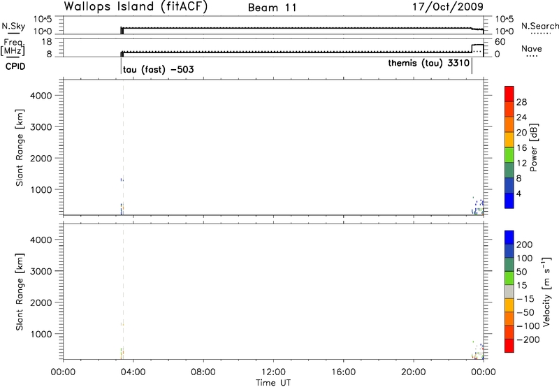Click the 'N.Search' legend label

coord(539,26)
